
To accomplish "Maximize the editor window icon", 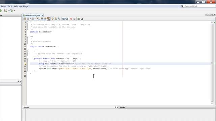I will pos(214,15).
